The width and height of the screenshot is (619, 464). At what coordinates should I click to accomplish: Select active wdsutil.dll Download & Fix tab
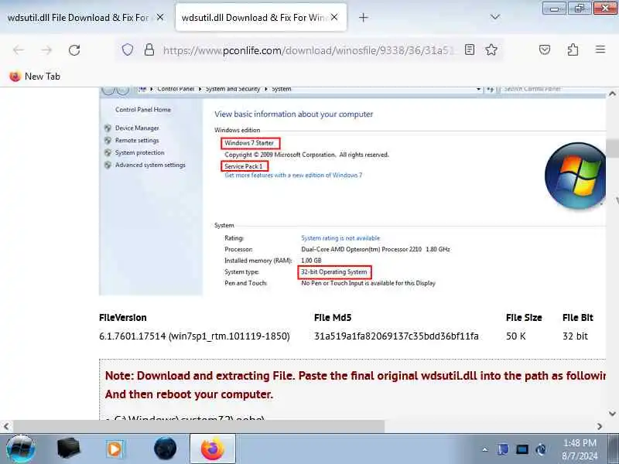pos(253,17)
